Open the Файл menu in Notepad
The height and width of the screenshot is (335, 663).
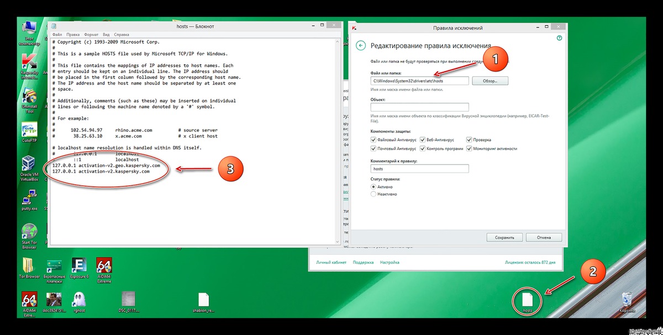coord(57,34)
